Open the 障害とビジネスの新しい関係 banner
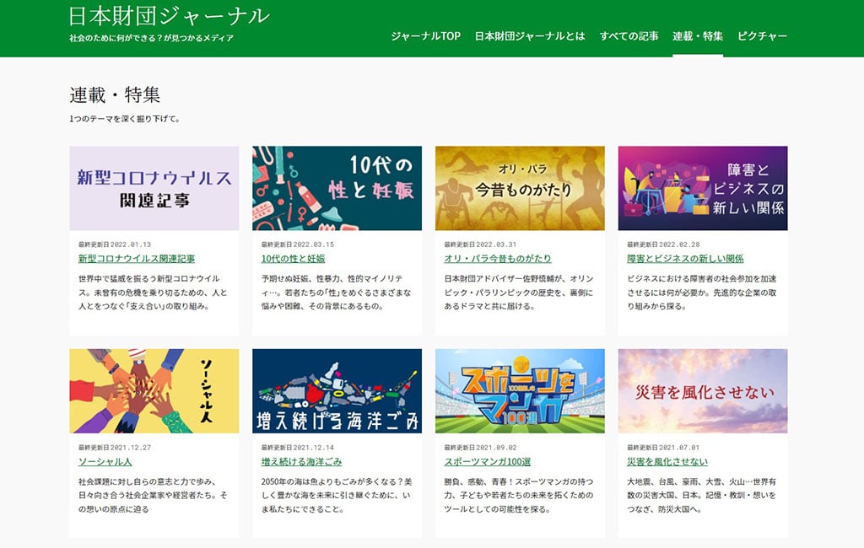The width and height of the screenshot is (864, 548). pos(702,188)
